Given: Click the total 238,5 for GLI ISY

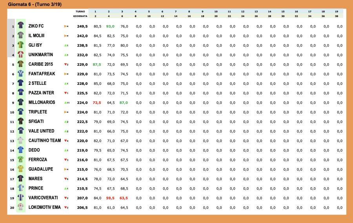Looking at the screenshot, I should point(82,46).
